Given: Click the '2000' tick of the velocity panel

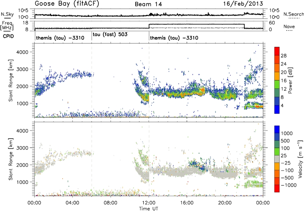Looking at the screenshot, I should [x=22, y=165].
